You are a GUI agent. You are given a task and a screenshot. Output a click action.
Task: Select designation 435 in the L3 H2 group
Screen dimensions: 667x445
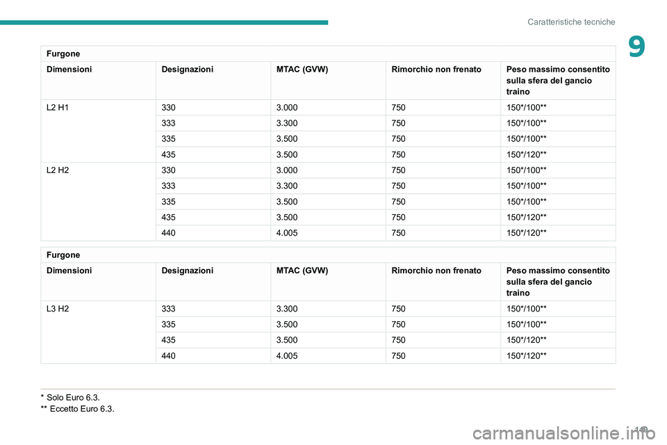pos(168,340)
